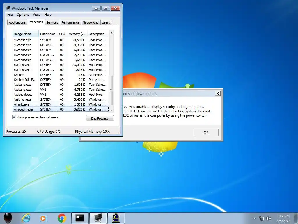The height and width of the screenshot is (224, 298).
Task: Select taskmgr.exe process row
Action: click(x=61, y=99)
